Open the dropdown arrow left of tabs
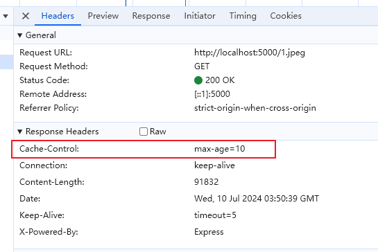The width and height of the screenshot is (378, 252). click(x=6, y=16)
